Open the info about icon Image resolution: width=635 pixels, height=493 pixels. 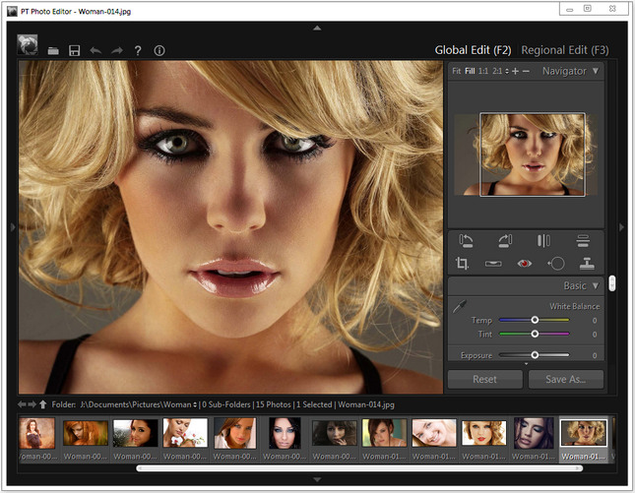tap(159, 50)
